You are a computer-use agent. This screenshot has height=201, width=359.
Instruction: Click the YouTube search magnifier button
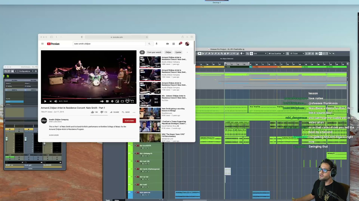coord(149,44)
